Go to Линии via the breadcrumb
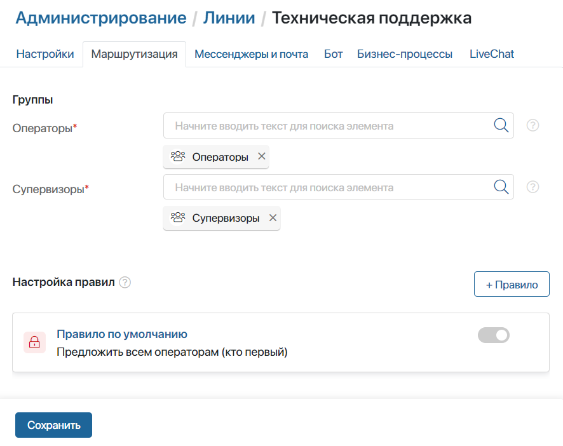The height and width of the screenshot is (446, 563). 229,18
